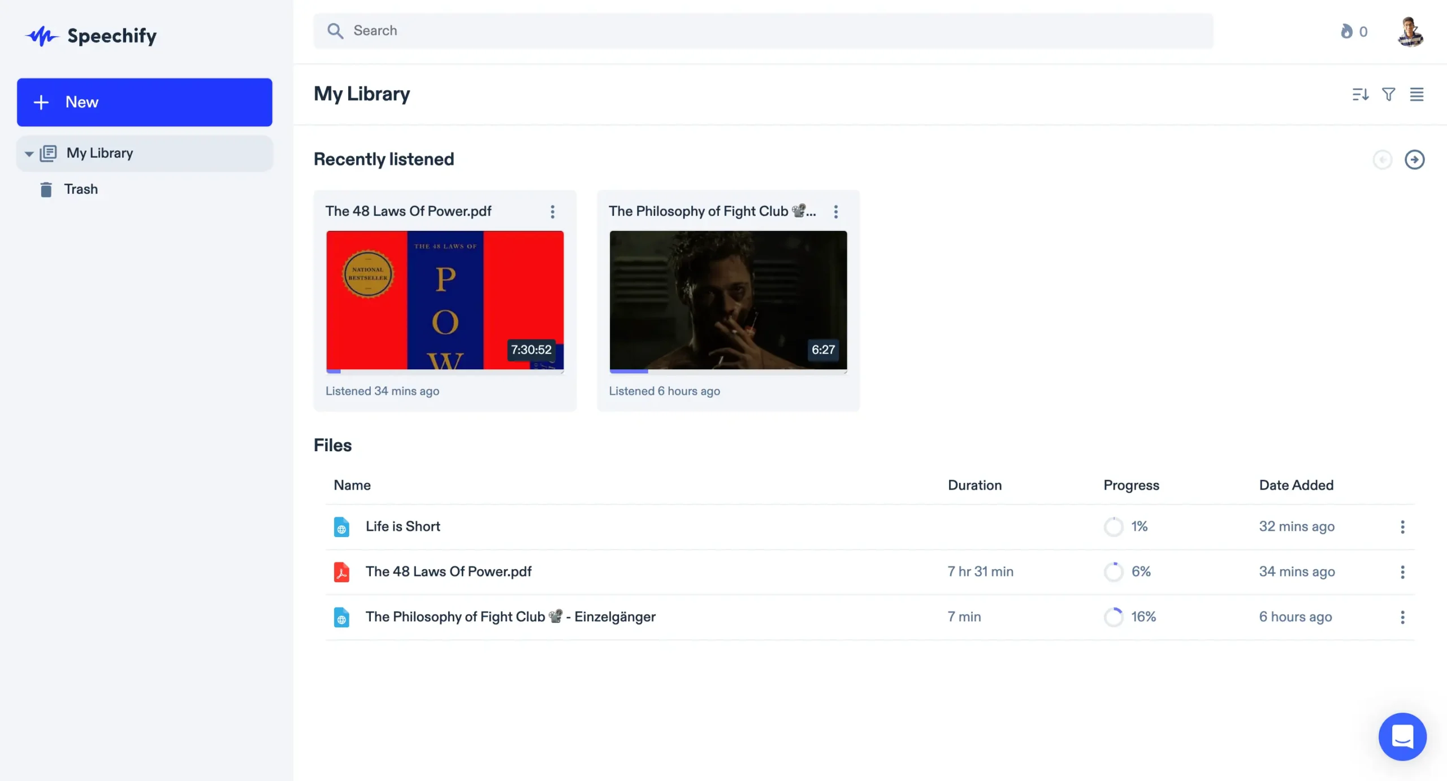Click Listened 34 mins ago label

click(x=382, y=391)
